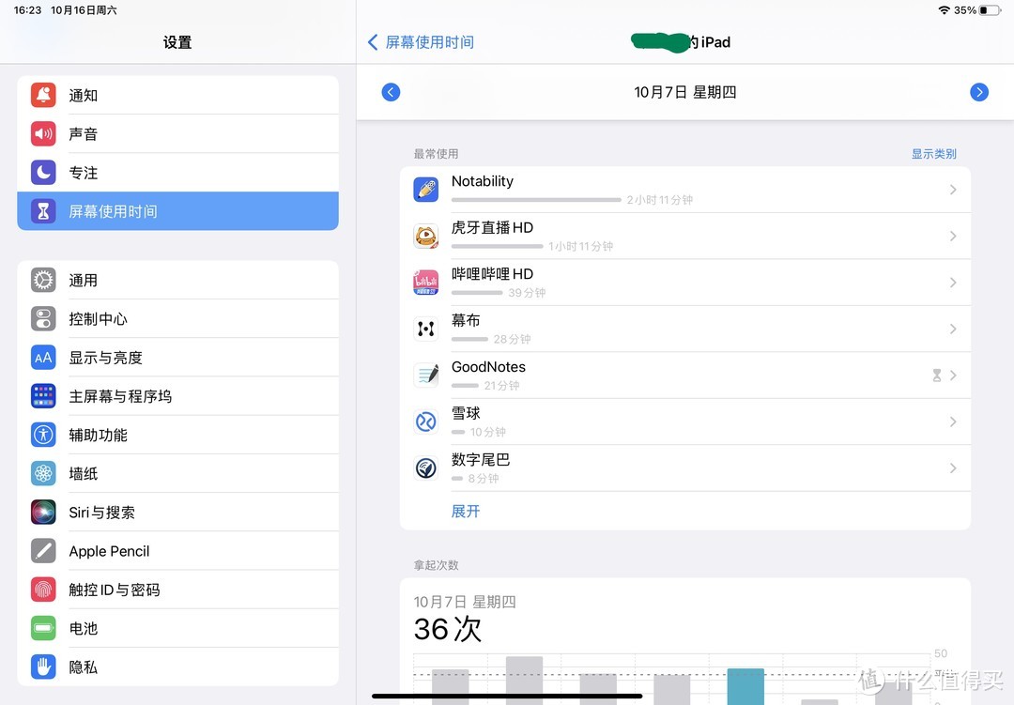
Task: Tap the 虎牙直播 HD app icon
Action: tap(426, 236)
